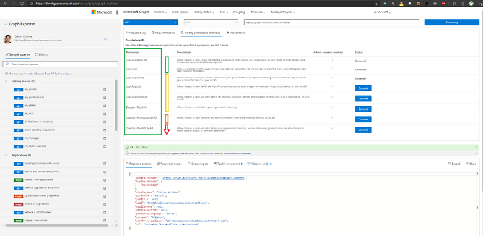Open the GET HTTP method dropdown
The height and width of the screenshot is (236, 483).
tap(150, 22)
